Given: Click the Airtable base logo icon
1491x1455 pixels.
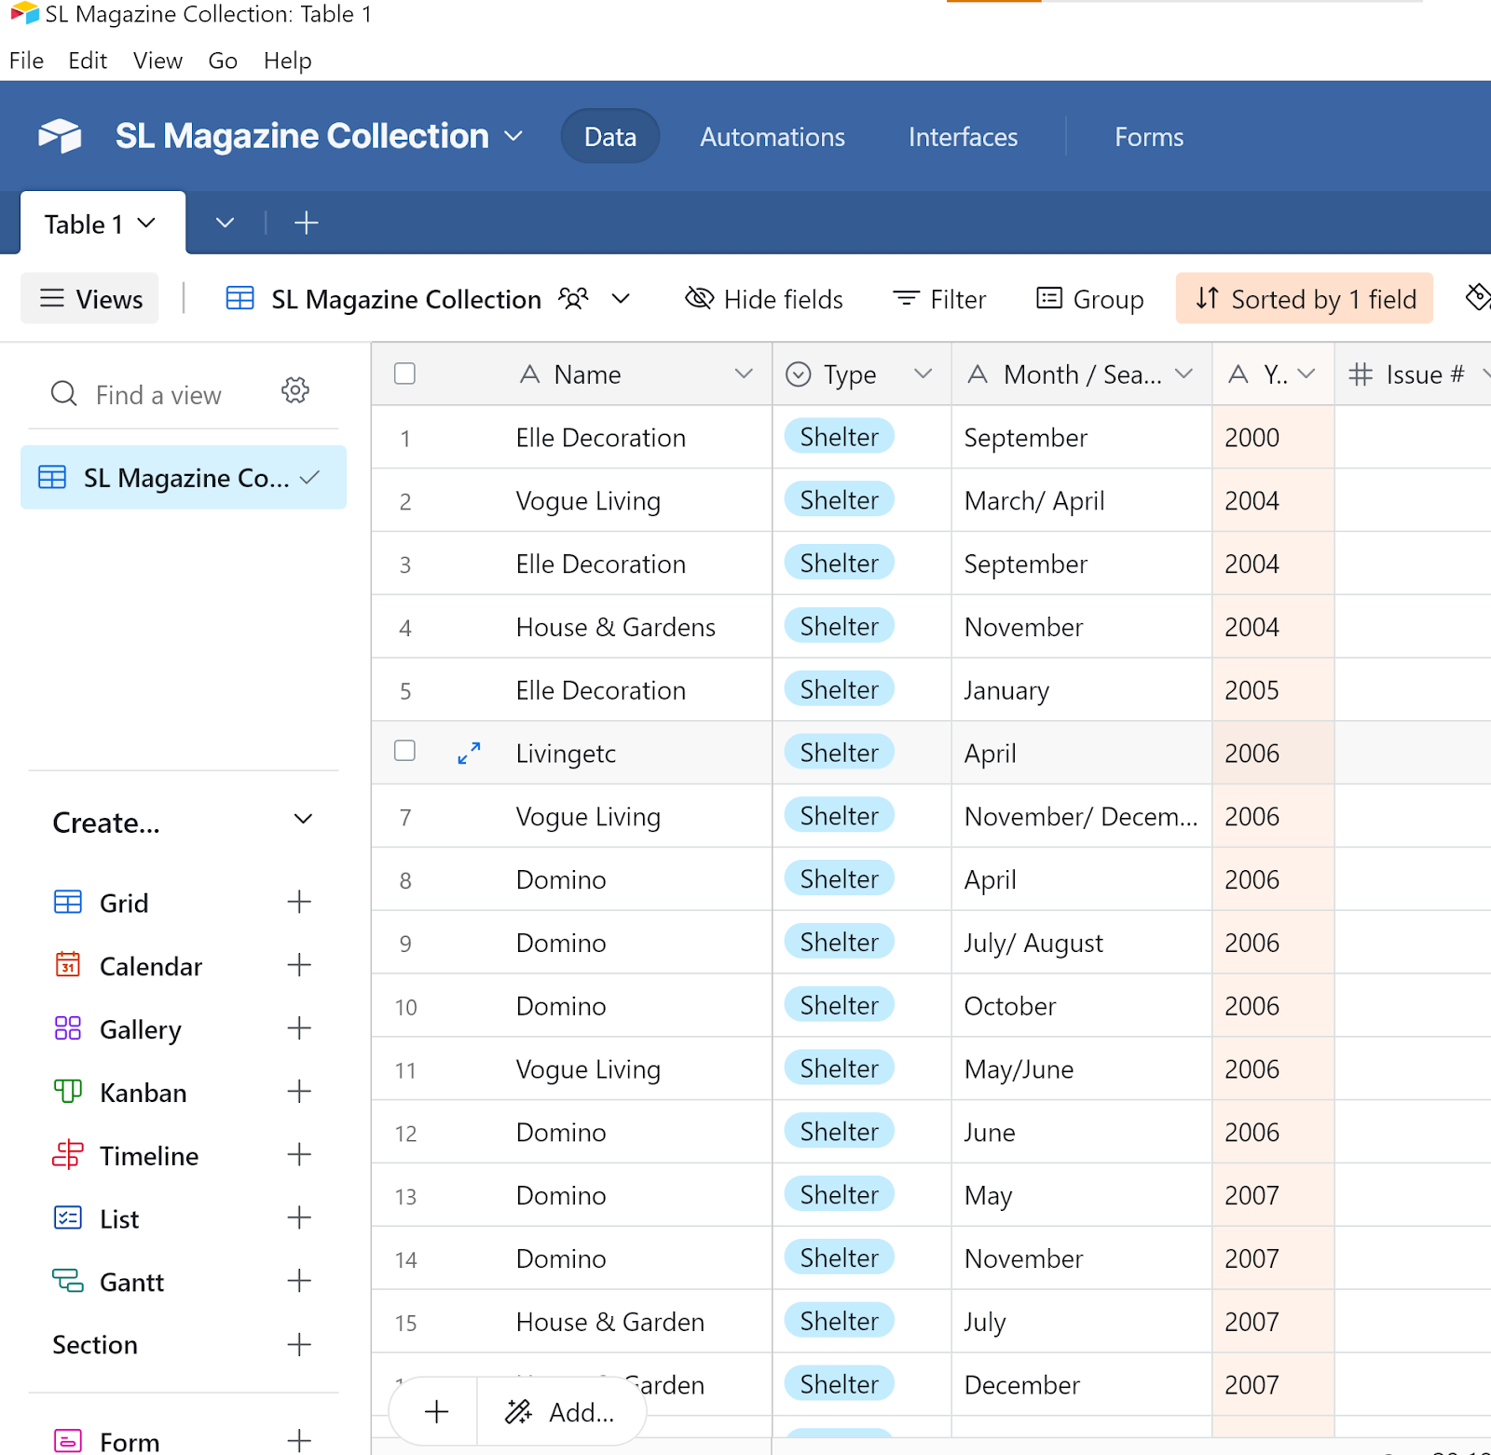Looking at the screenshot, I should pyautogui.click(x=60, y=136).
